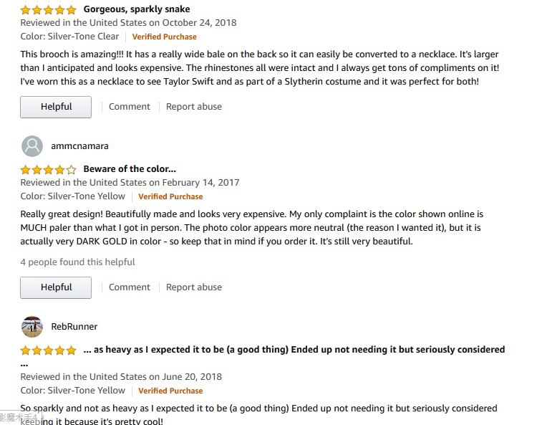
Task: Open the 'Beware of the color...' review title
Action: (x=130, y=169)
